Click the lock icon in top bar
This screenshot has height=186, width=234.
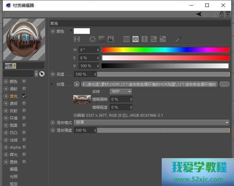(x=221, y=14)
